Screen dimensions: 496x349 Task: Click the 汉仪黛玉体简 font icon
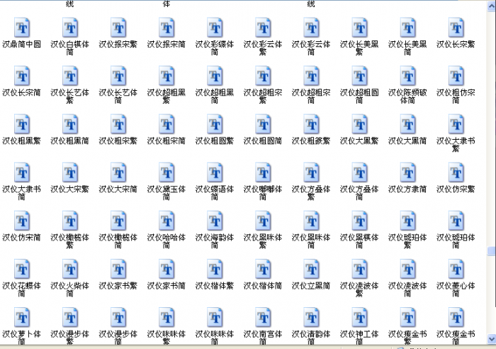coord(167,173)
